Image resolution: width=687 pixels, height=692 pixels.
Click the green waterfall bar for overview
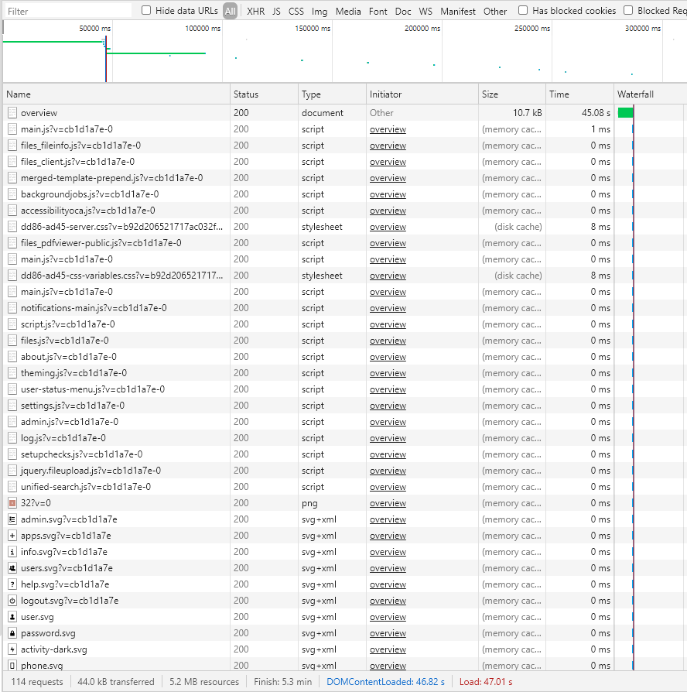click(625, 113)
